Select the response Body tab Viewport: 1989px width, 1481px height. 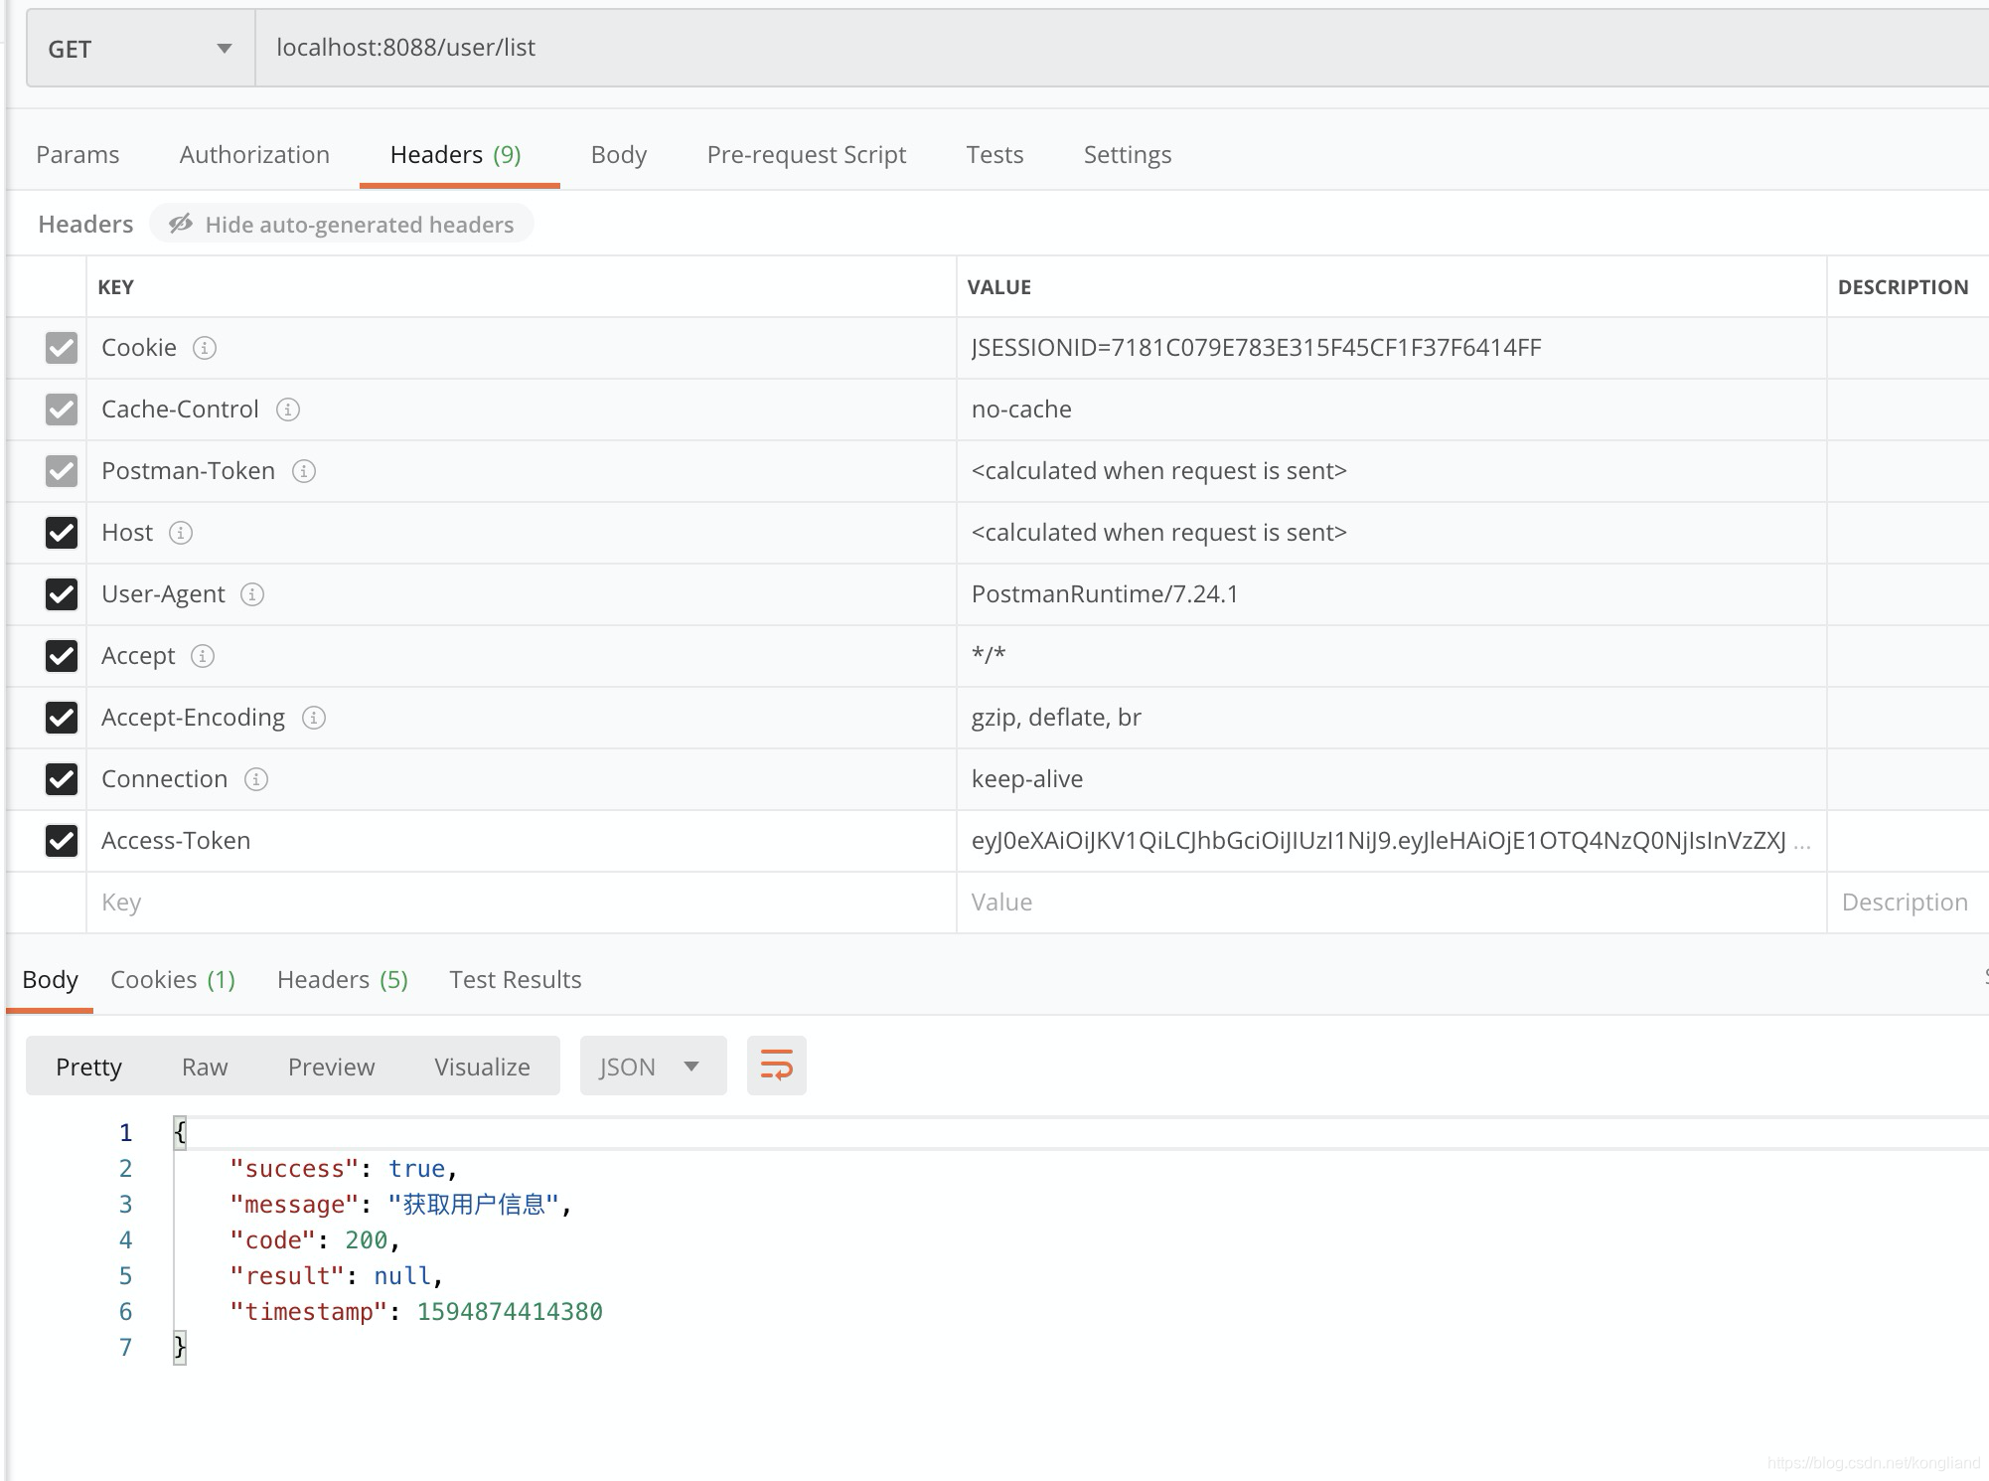click(x=50, y=980)
